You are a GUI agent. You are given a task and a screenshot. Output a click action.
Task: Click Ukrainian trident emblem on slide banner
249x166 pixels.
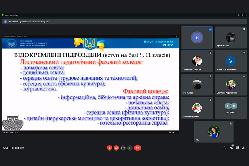click(90, 44)
